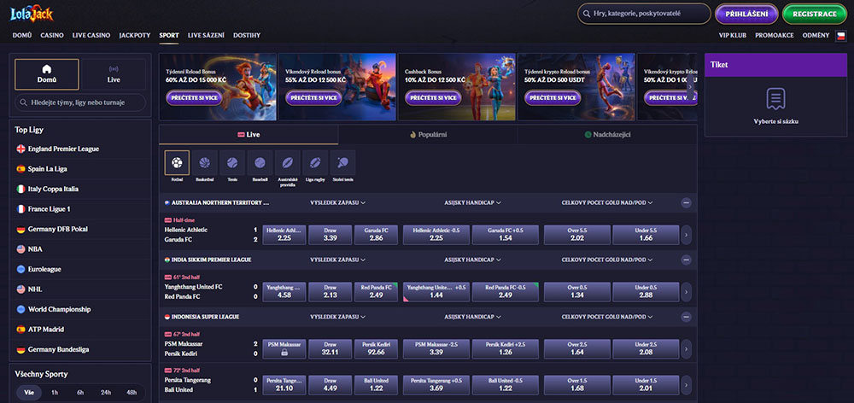The image size is (854, 403).
Task: Focus the teams and leagues search field
Action: tap(80, 102)
